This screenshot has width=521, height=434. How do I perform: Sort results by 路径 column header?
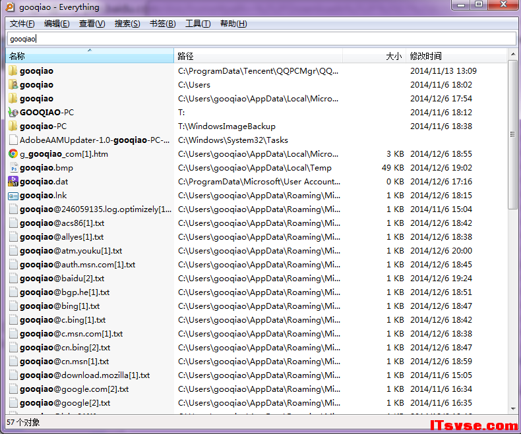point(258,56)
